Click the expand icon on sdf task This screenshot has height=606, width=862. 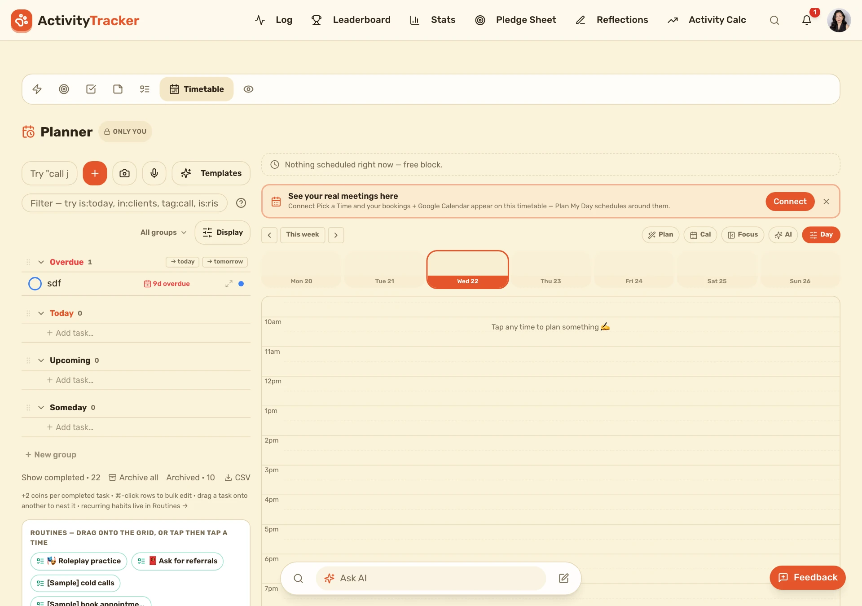click(x=229, y=284)
